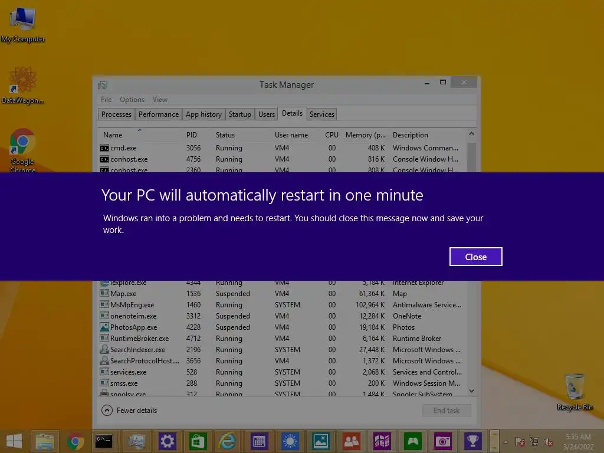Sort by the PID column header
The height and width of the screenshot is (453, 604).
192,135
